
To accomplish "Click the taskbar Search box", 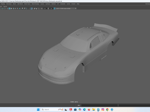I will pos(52,110).
